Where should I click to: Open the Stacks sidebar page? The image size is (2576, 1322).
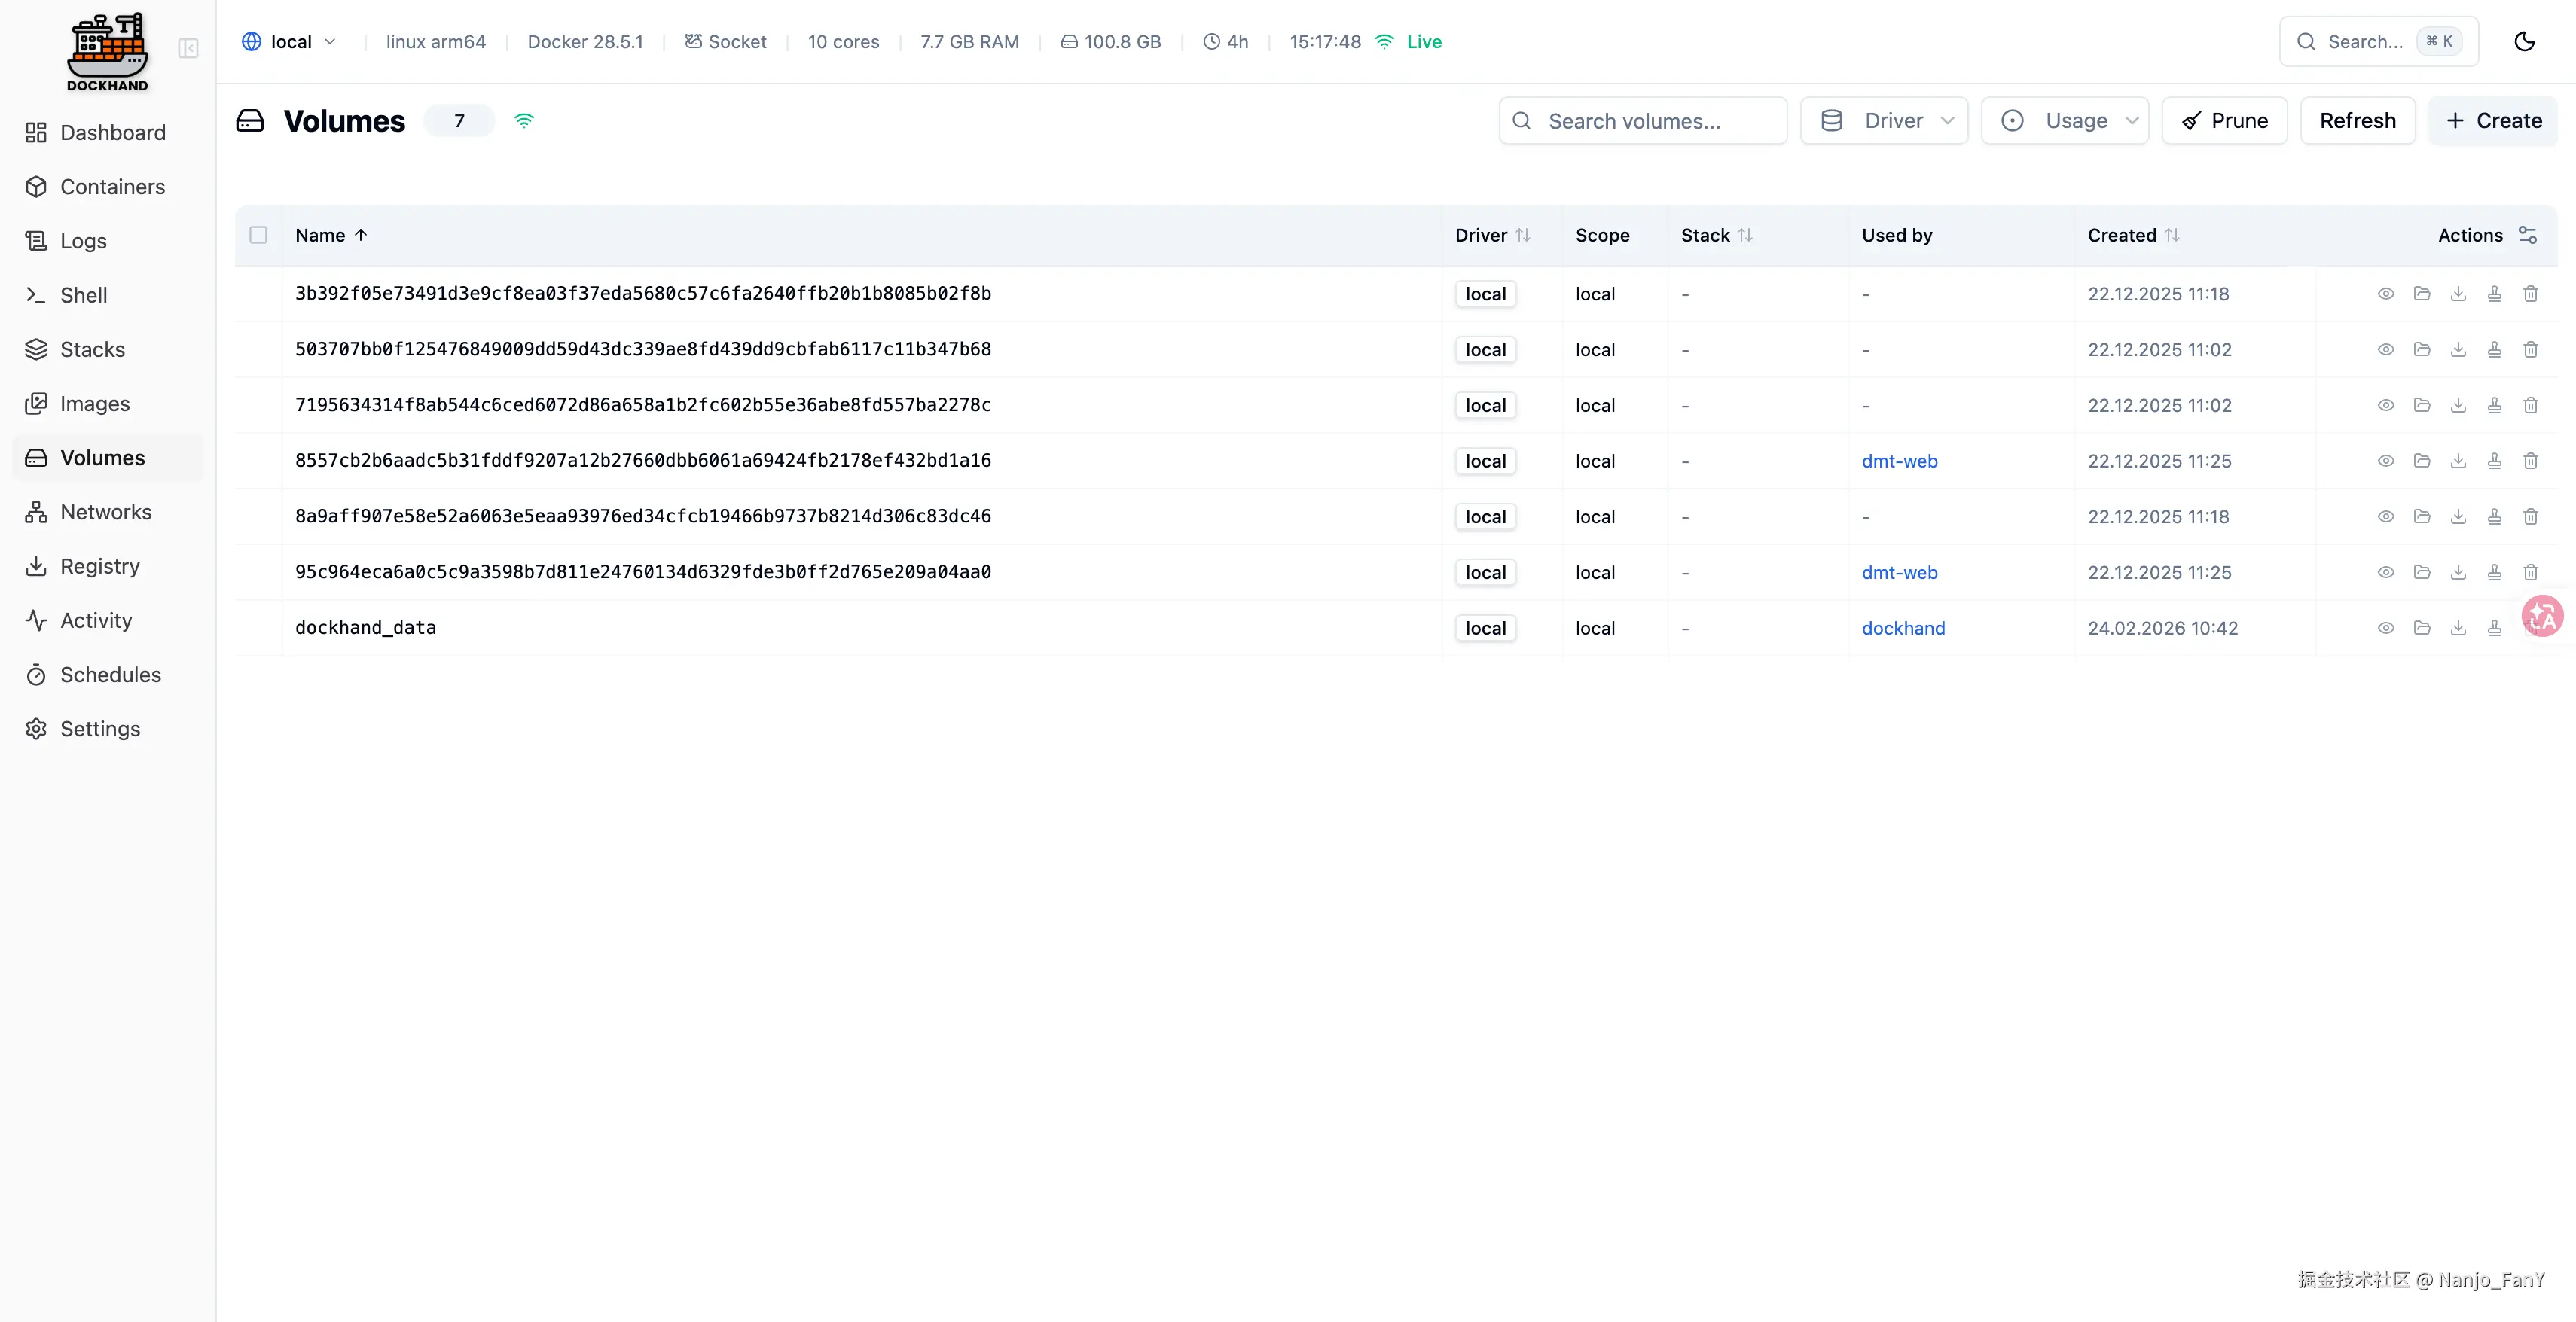click(92, 350)
